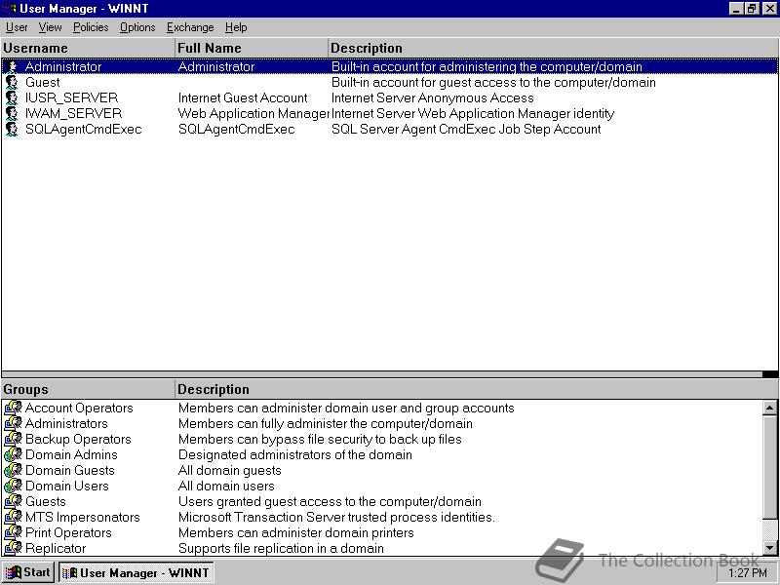Click the Groups column header
Screen dimensions: 780x585
[88, 389]
